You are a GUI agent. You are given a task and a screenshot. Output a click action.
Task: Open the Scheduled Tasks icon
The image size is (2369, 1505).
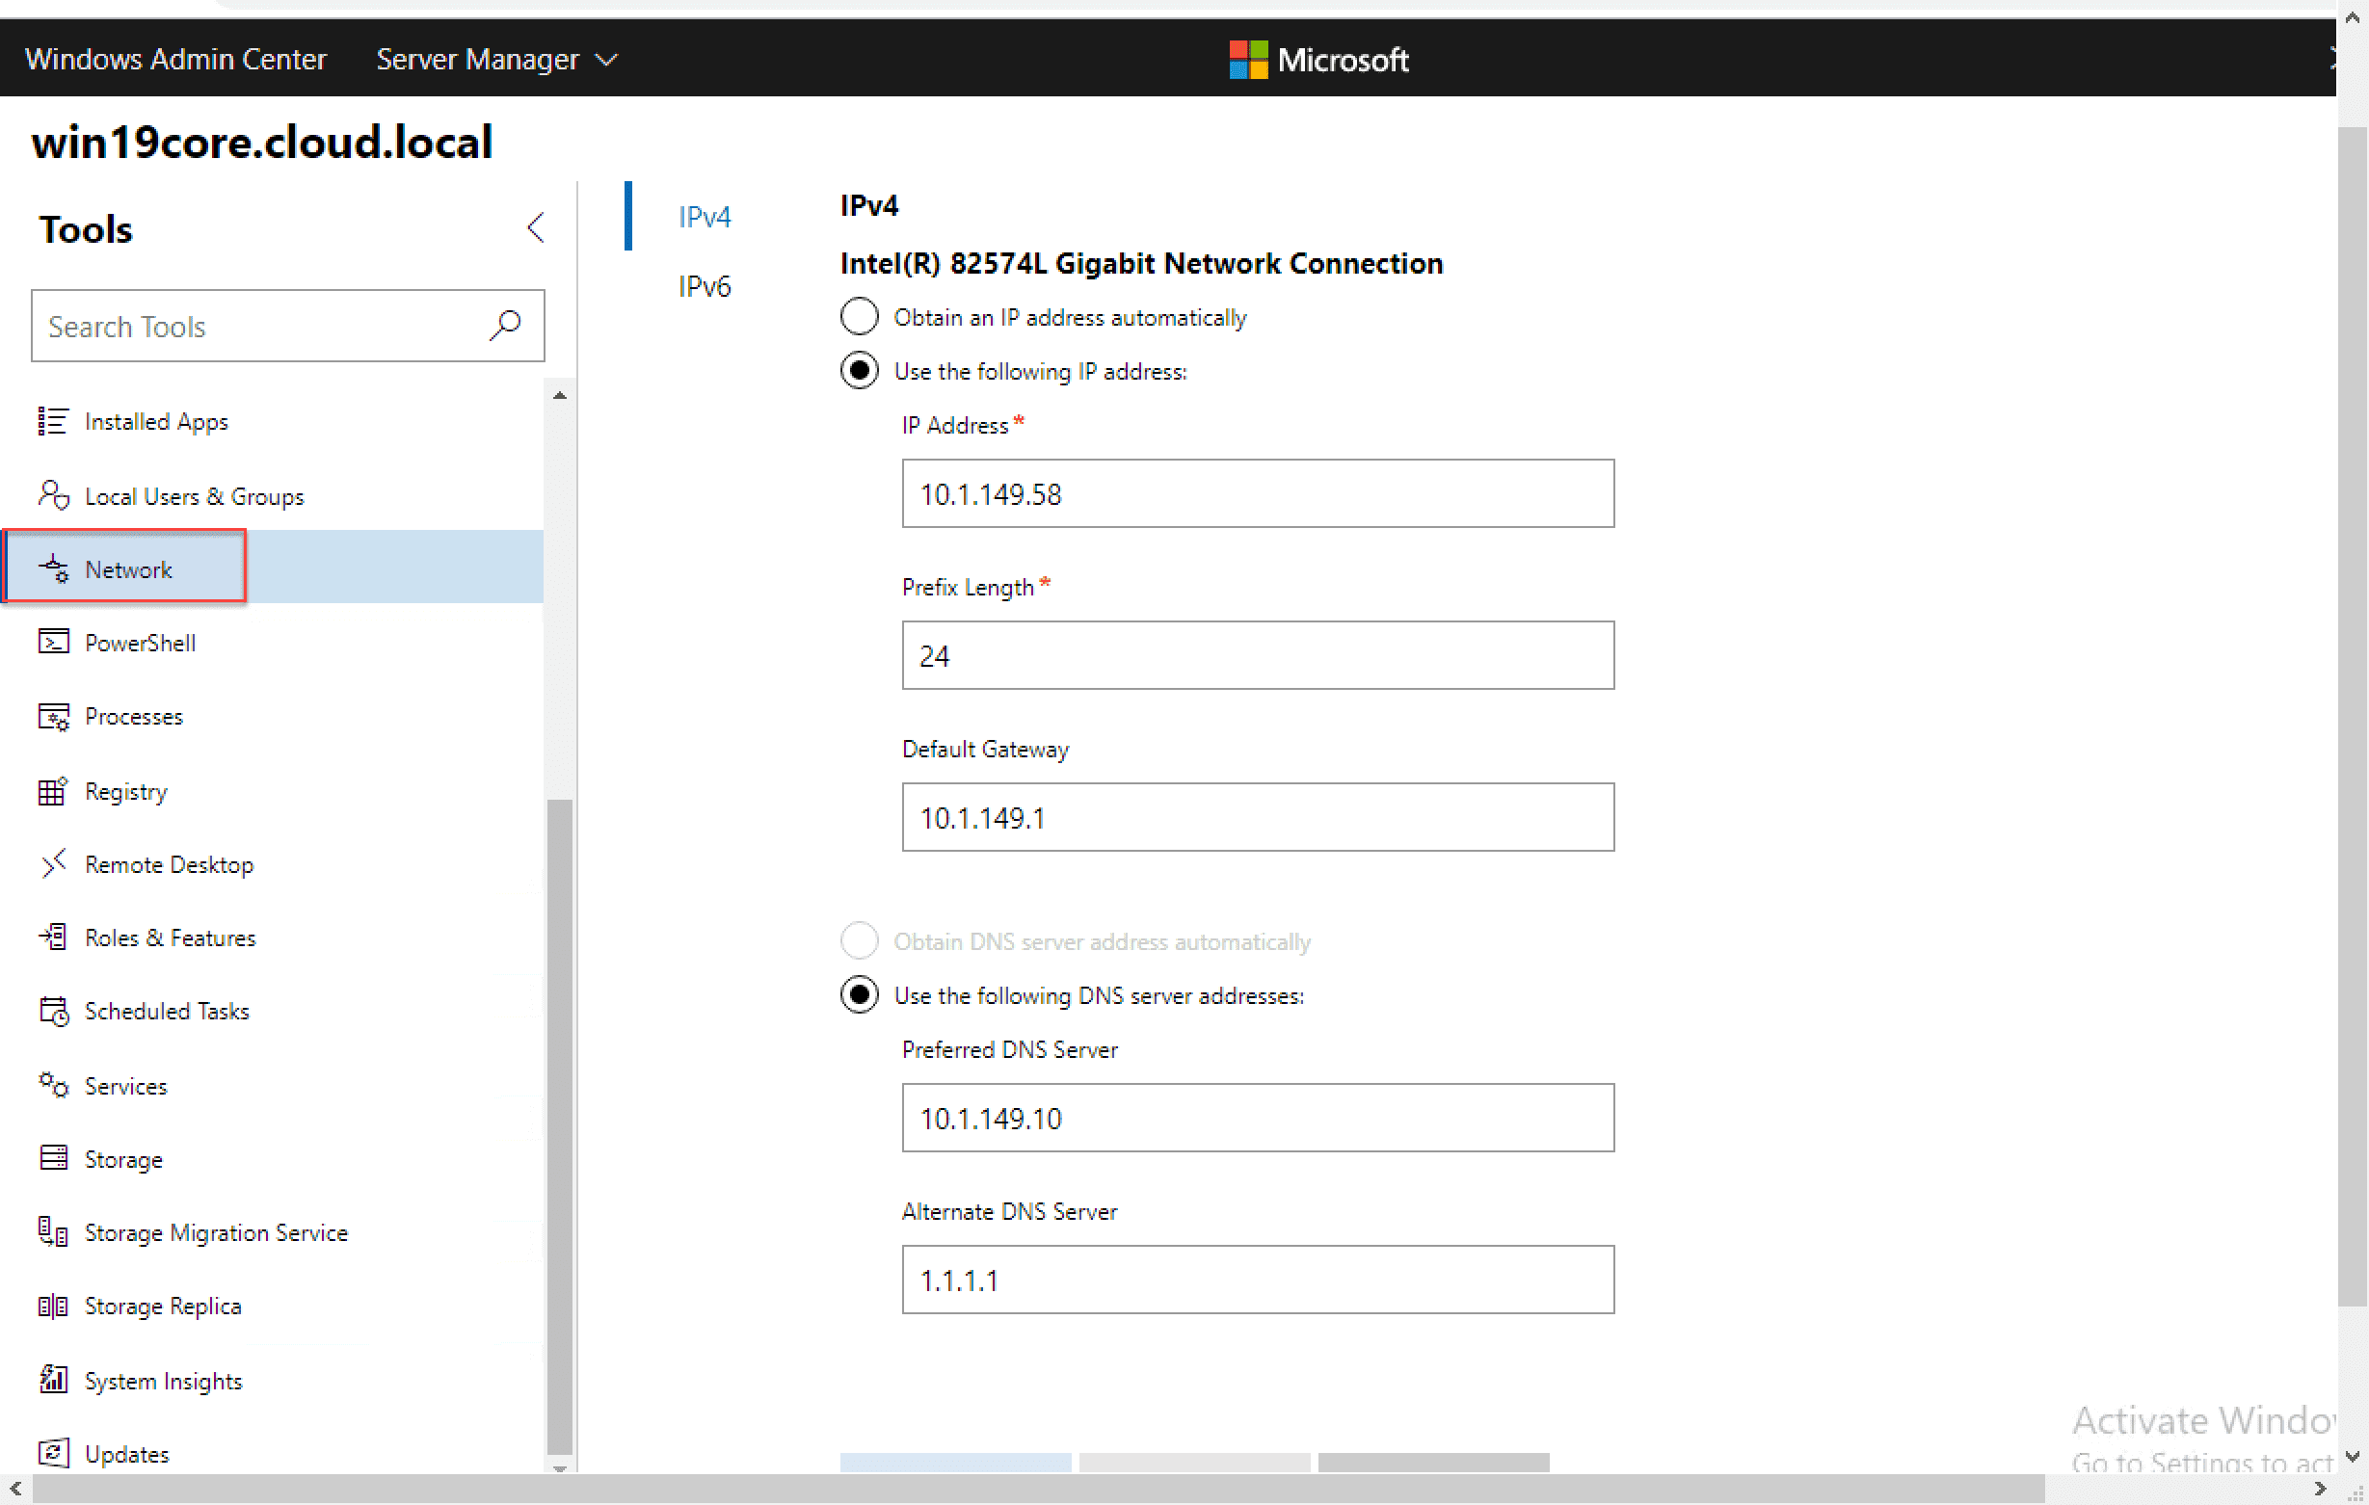tap(52, 1010)
